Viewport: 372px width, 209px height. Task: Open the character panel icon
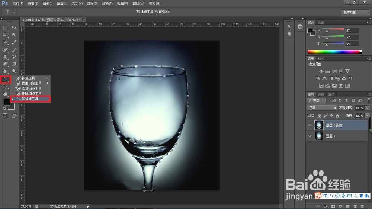click(x=289, y=26)
